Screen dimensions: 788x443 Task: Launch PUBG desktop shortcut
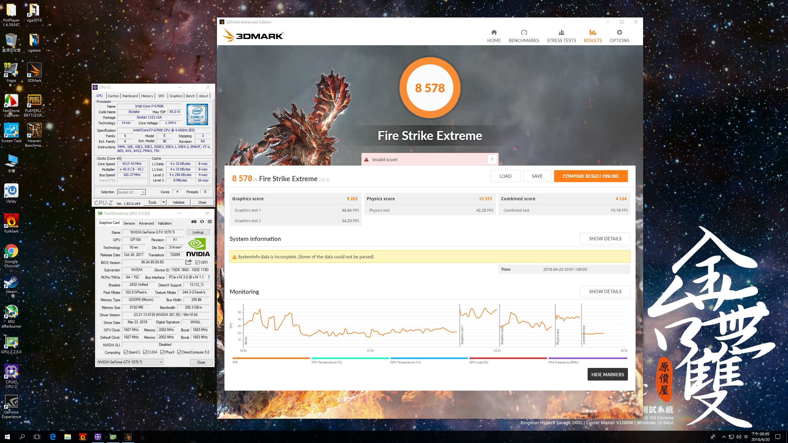click(34, 105)
